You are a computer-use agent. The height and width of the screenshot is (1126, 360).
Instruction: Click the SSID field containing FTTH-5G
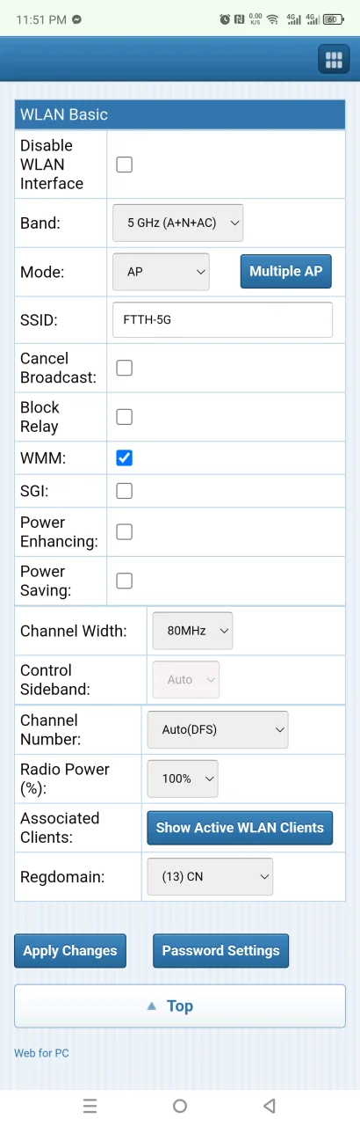[x=223, y=320]
